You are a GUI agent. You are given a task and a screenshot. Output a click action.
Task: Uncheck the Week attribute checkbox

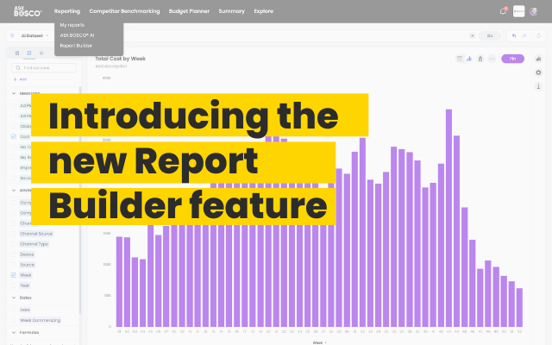tap(14, 275)
